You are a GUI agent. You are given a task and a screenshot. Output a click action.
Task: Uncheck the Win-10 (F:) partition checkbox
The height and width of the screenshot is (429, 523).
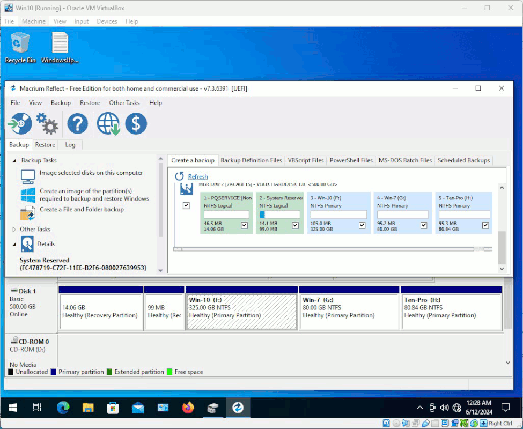tap(362, 225)
